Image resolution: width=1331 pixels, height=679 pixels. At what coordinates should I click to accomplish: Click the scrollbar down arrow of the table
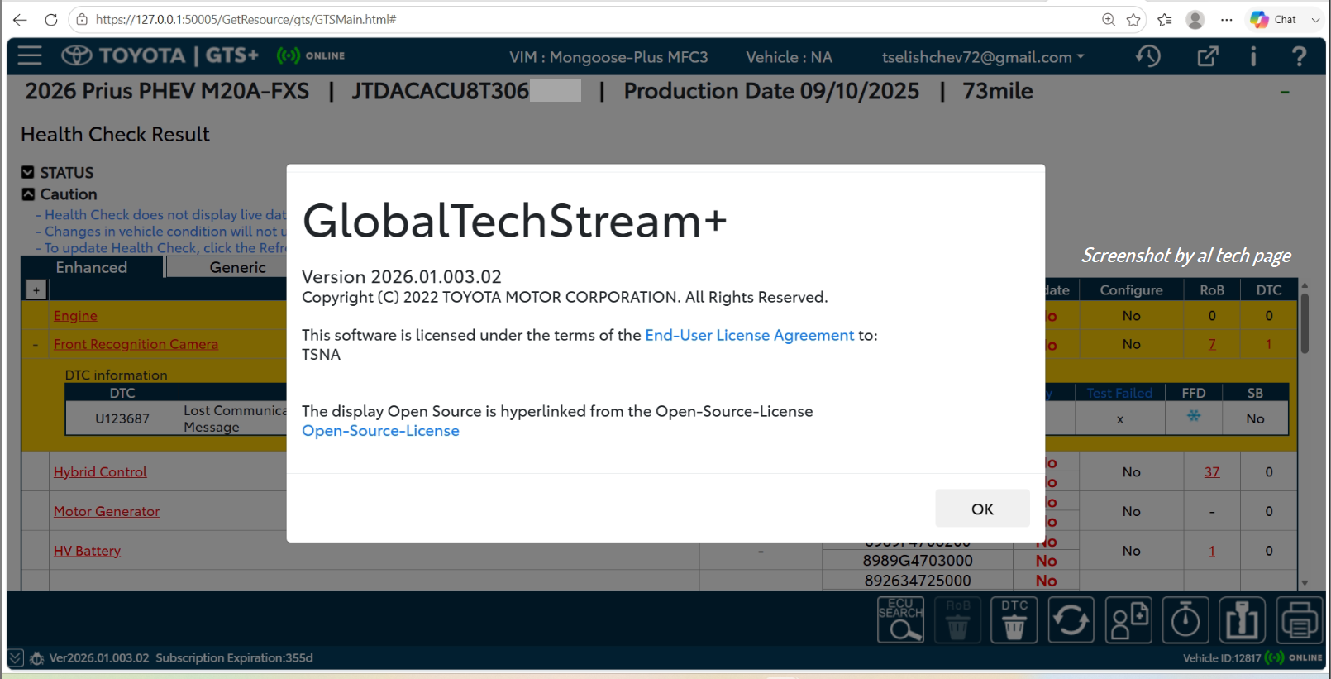pyautogui.click(x=1305, y=583)
